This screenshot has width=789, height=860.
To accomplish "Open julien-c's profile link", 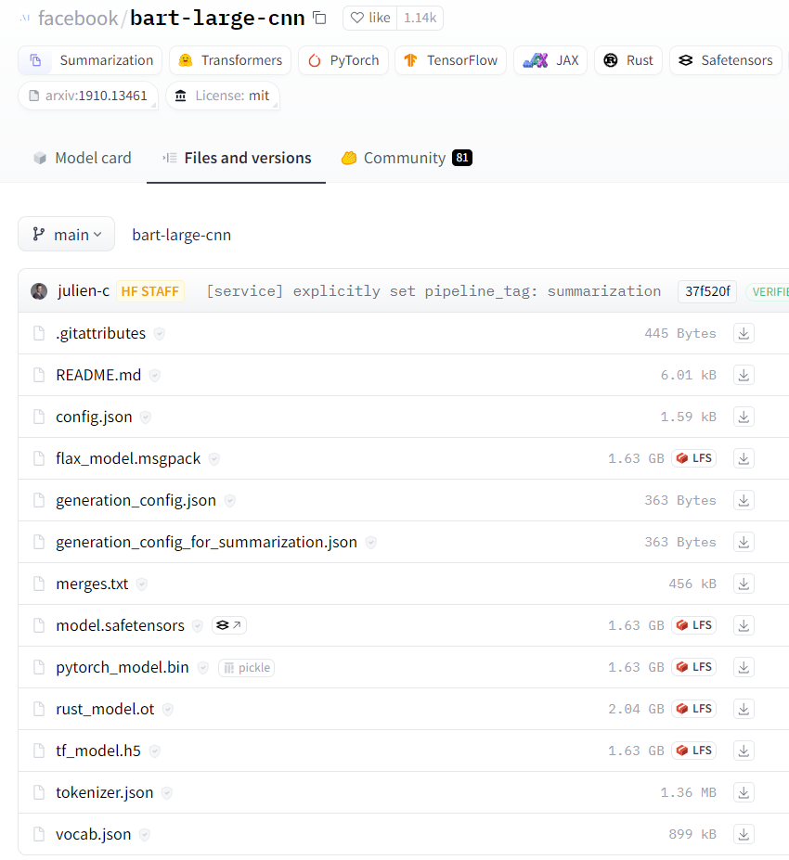I will [x=84, y=290].
